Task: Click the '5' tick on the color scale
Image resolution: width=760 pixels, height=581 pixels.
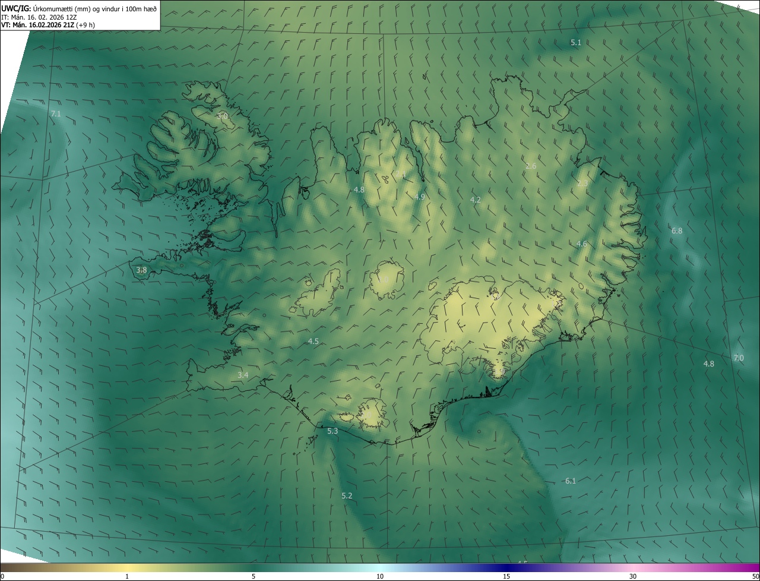Action: [x=254, y=576]
